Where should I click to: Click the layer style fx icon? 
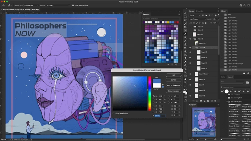tap(197, 101)
